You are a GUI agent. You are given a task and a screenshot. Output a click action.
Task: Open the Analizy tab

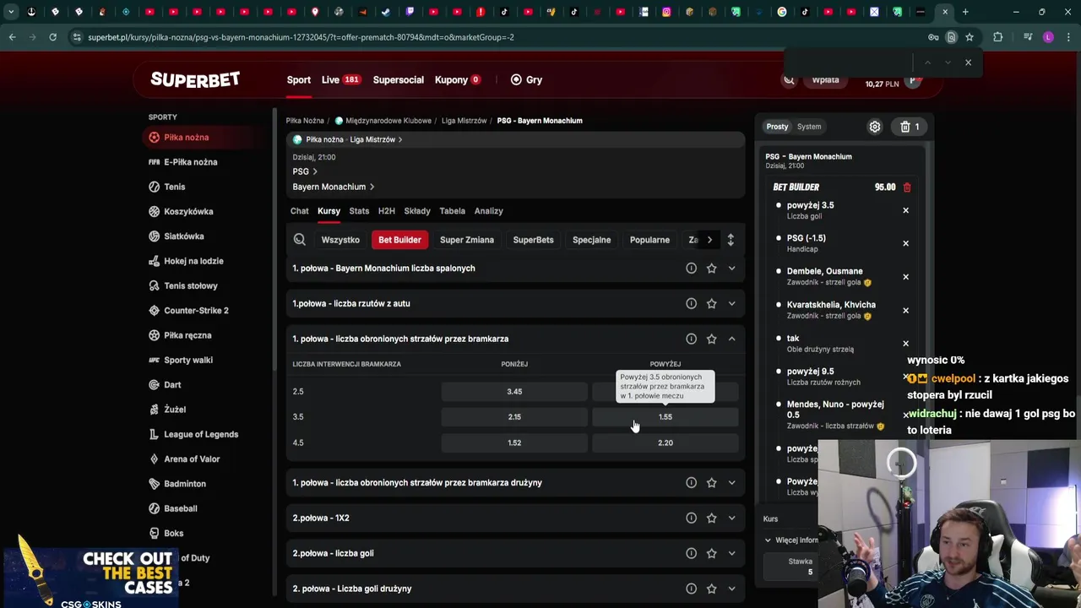[x=488, y=211]
